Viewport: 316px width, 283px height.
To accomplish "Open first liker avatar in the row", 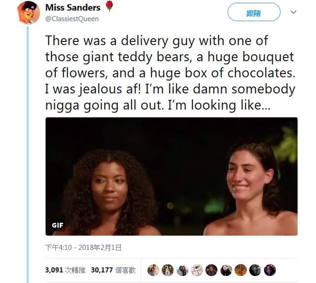I will tap(153, 270).
